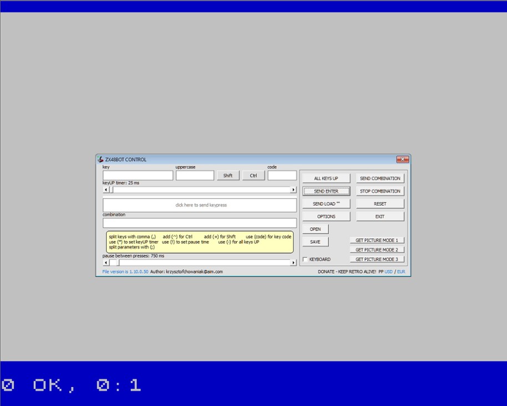The image size is (507, 406).
Task: Capture using GET PICTURE MODE 1
Action: pos(377,239)
